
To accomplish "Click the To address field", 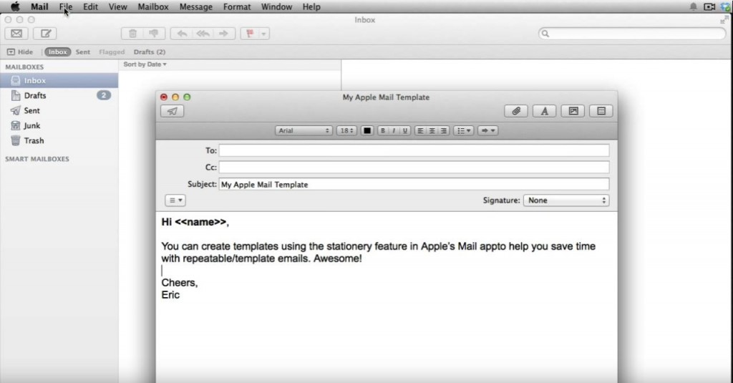I will (x=414, y=150).
